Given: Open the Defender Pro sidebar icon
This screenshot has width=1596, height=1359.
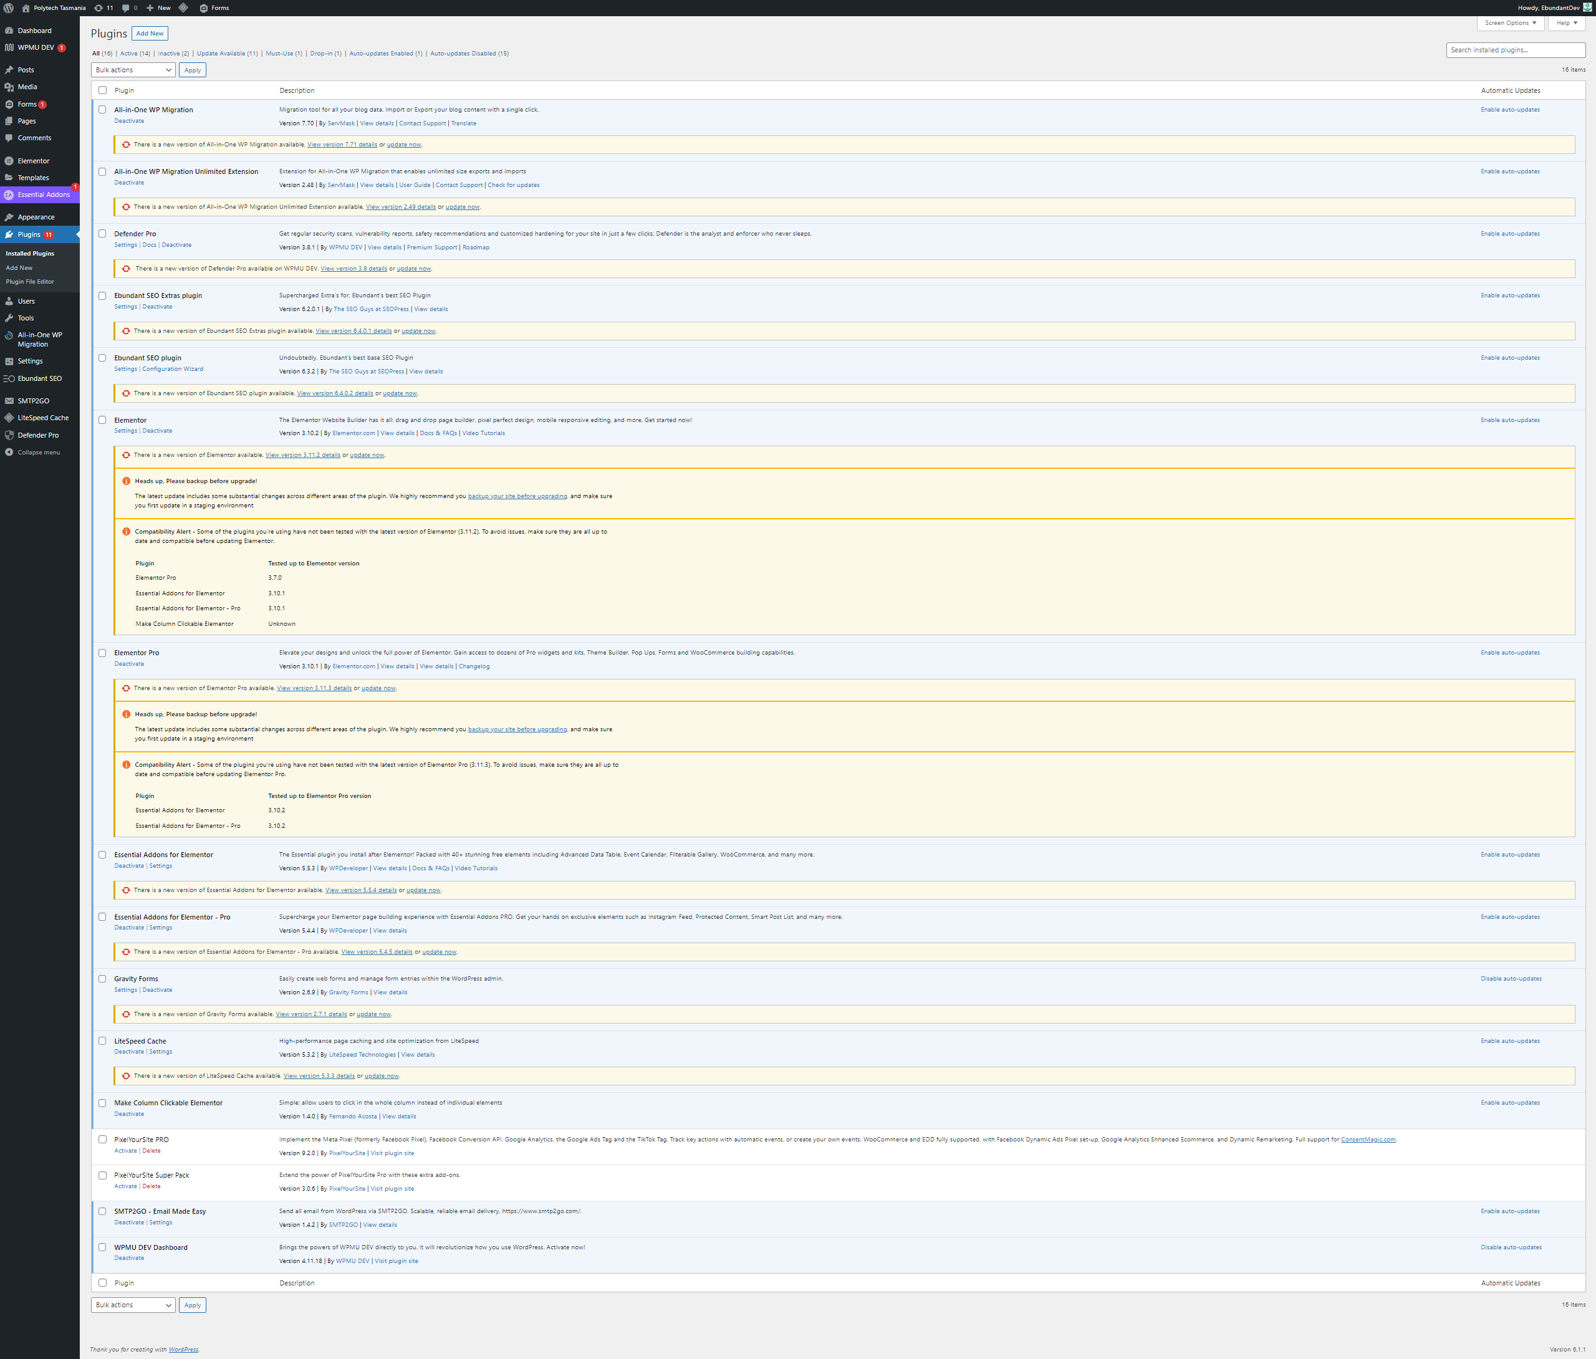Looking at the screenshot, I should (x=9, y=435).
